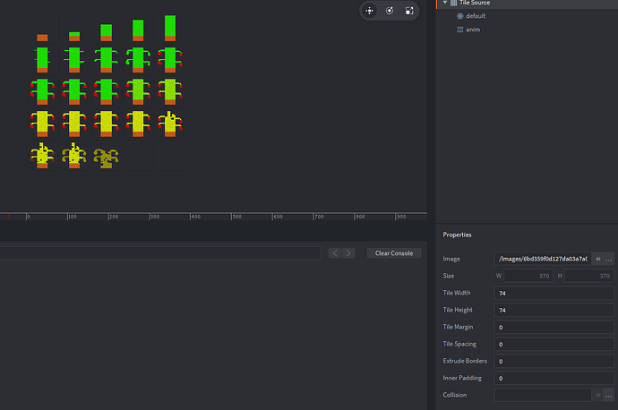The image size is (618, 410).
Task: Open the Image resource in editor
Action: click(597, 259)
